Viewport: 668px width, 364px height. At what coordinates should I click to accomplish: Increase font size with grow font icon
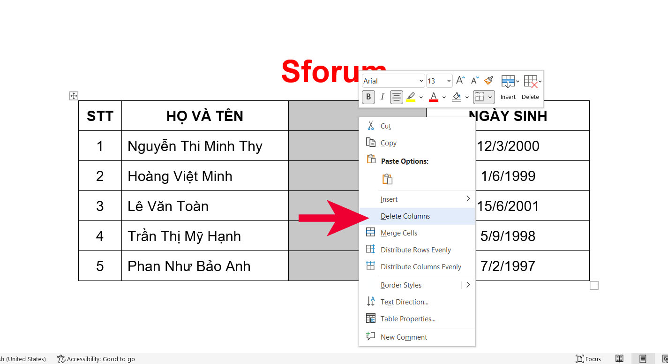(x=461, y=81)
